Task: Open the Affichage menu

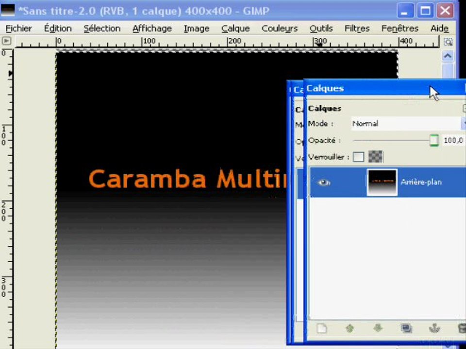Action: [x=152, y=29]
